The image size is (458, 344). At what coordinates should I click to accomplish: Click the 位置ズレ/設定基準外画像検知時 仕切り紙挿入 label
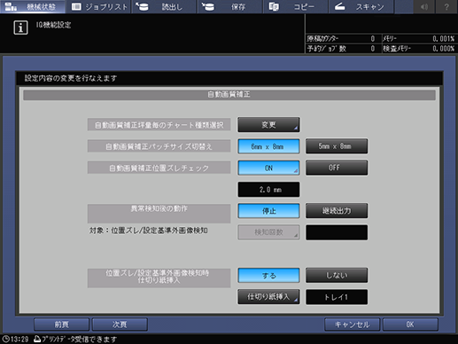tap(159, 278)
